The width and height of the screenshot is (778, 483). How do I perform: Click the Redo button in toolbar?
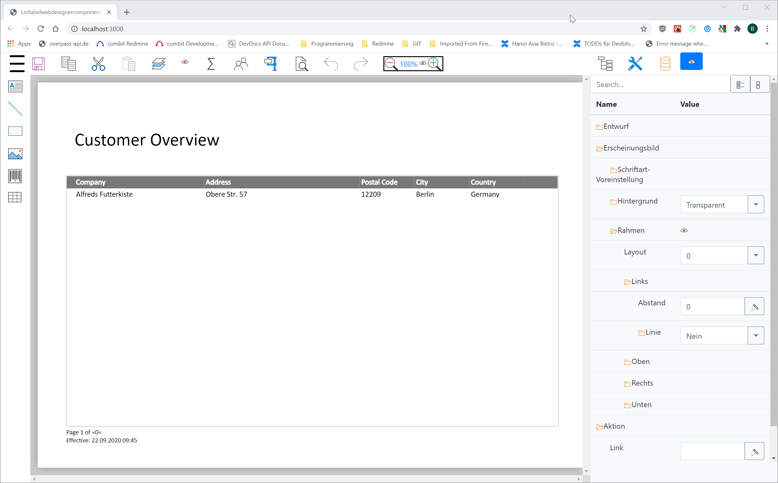coord(360,63)
